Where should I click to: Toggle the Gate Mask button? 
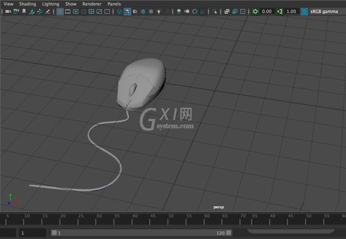pos(83,11)
